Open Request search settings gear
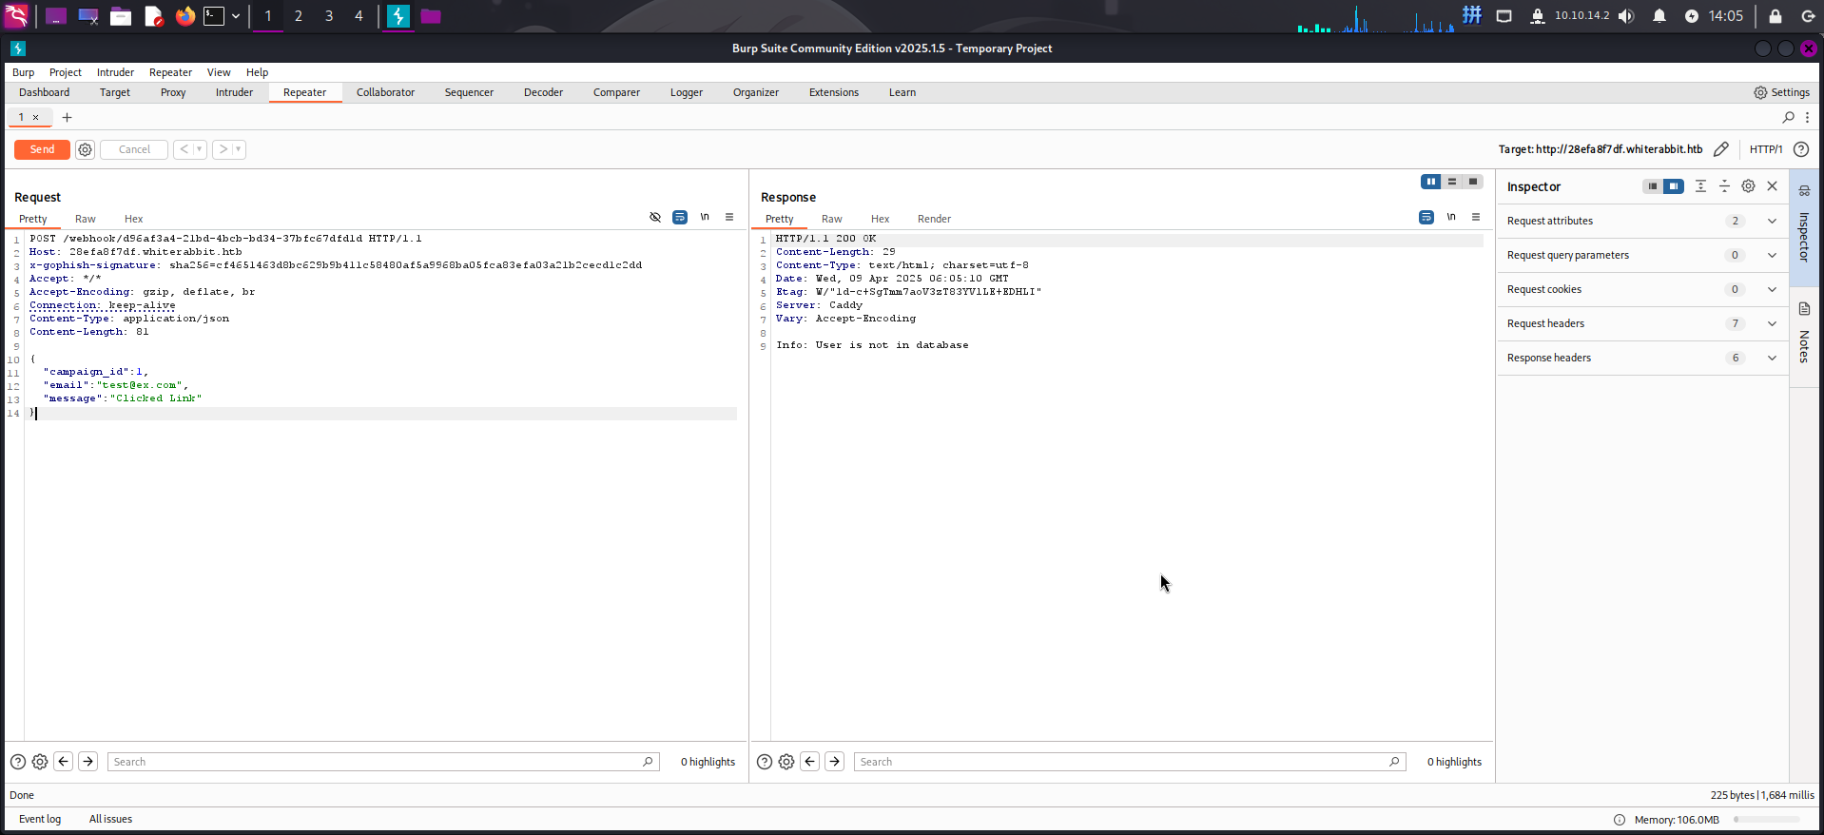 click(40, 762)
